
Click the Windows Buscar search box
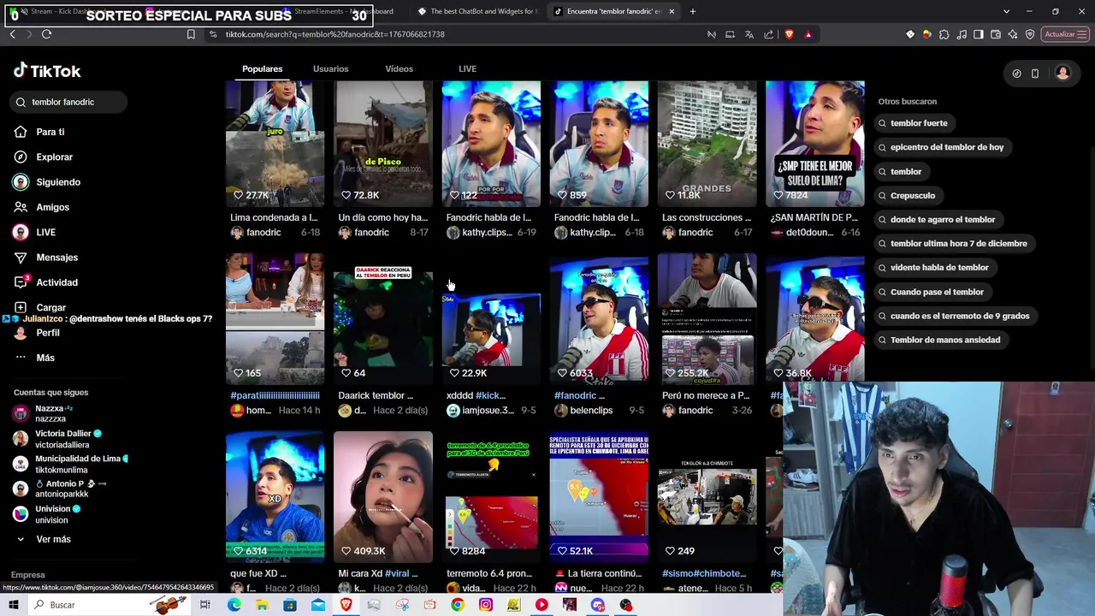[111, 605]
